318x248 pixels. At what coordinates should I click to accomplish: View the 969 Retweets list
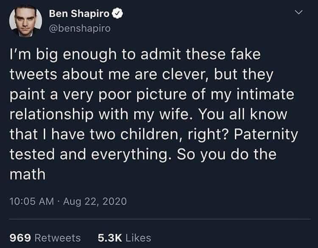click(x=45, y=237)
